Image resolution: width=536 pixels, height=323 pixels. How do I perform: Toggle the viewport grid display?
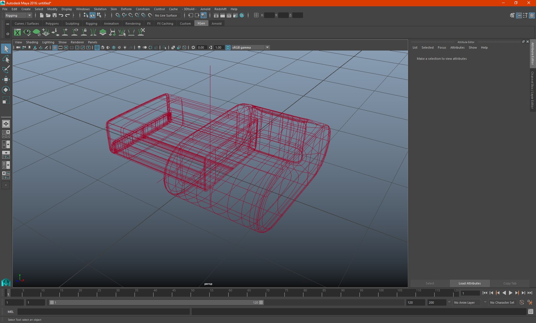[x=55, y=48]
